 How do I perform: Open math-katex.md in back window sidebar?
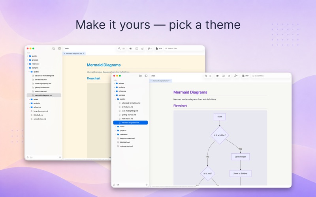tap(44, 91)
